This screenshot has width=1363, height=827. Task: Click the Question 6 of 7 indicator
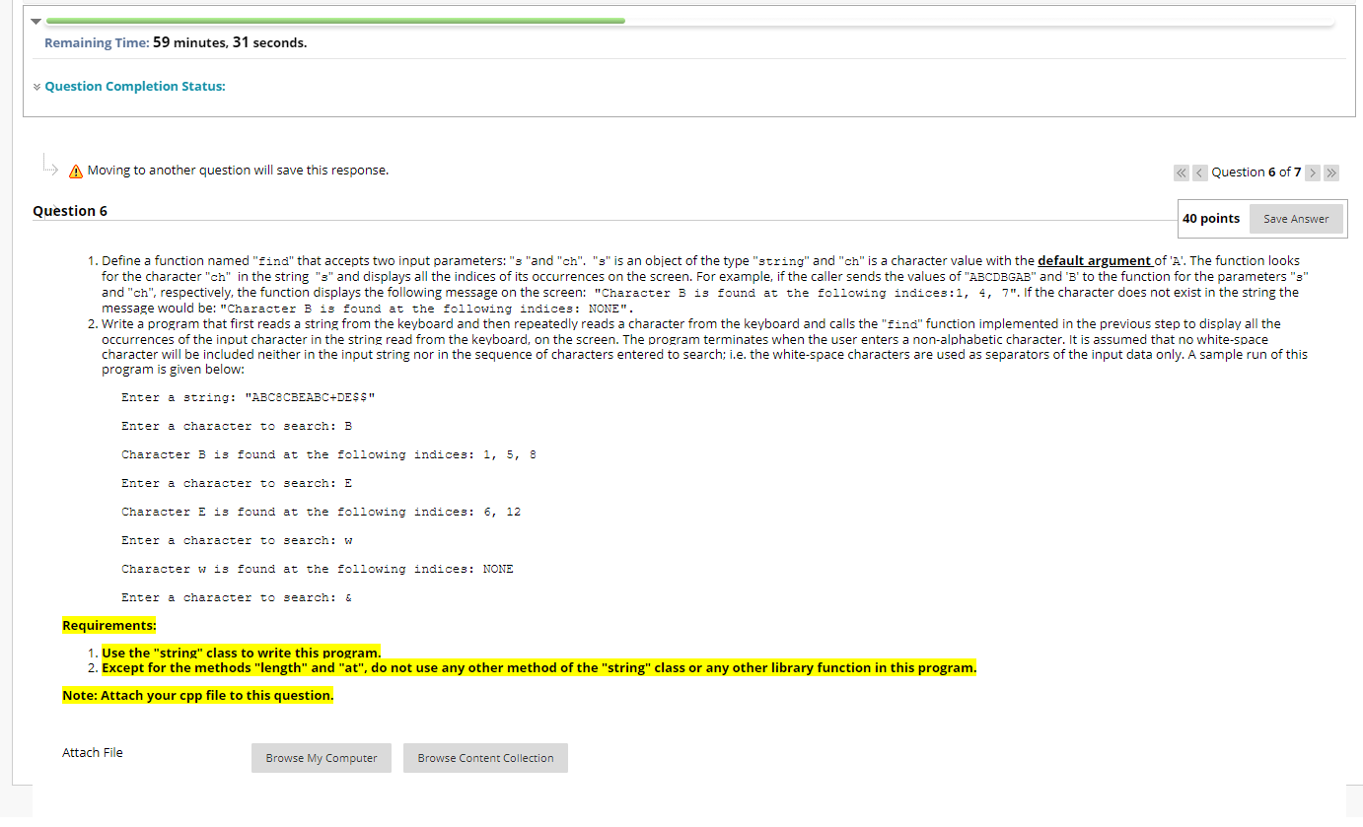tap(1255, 172)
